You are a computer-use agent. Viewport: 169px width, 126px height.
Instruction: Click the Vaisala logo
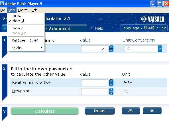click(x=153, y=19)
